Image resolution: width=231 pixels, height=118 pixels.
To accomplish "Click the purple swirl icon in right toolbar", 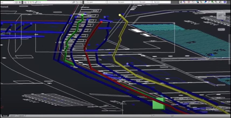I will 184,2.
